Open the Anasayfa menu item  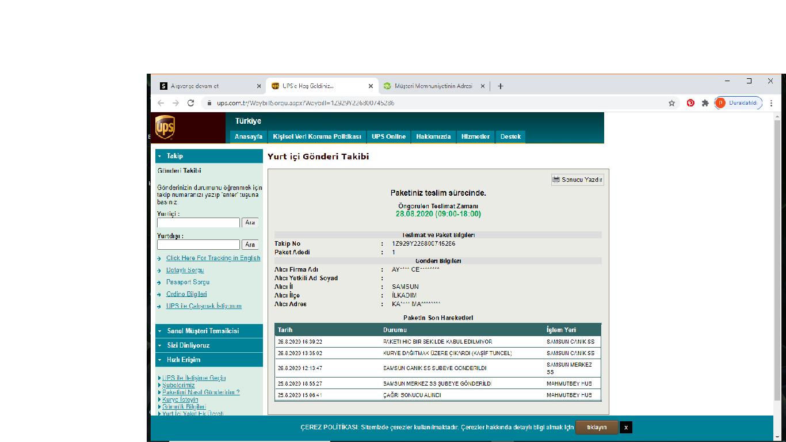(249, 136)
